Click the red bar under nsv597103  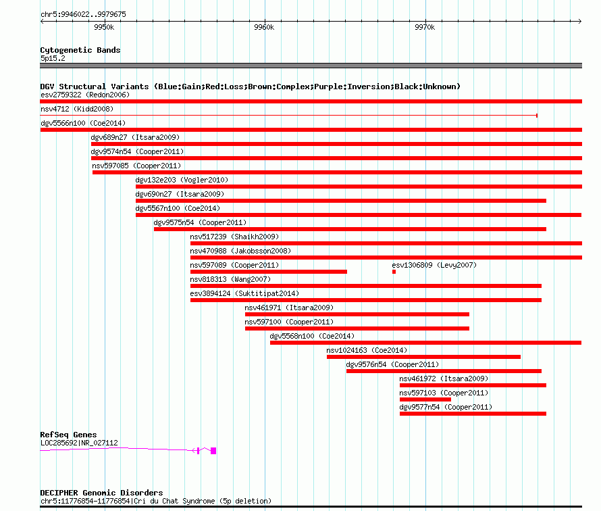[x=425, y=399]
